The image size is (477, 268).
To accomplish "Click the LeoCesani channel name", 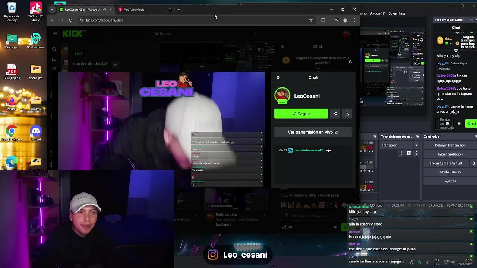I will click(307, 96).
